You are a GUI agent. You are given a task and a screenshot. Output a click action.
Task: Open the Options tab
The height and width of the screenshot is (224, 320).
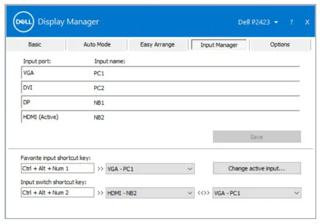[280, 44]
